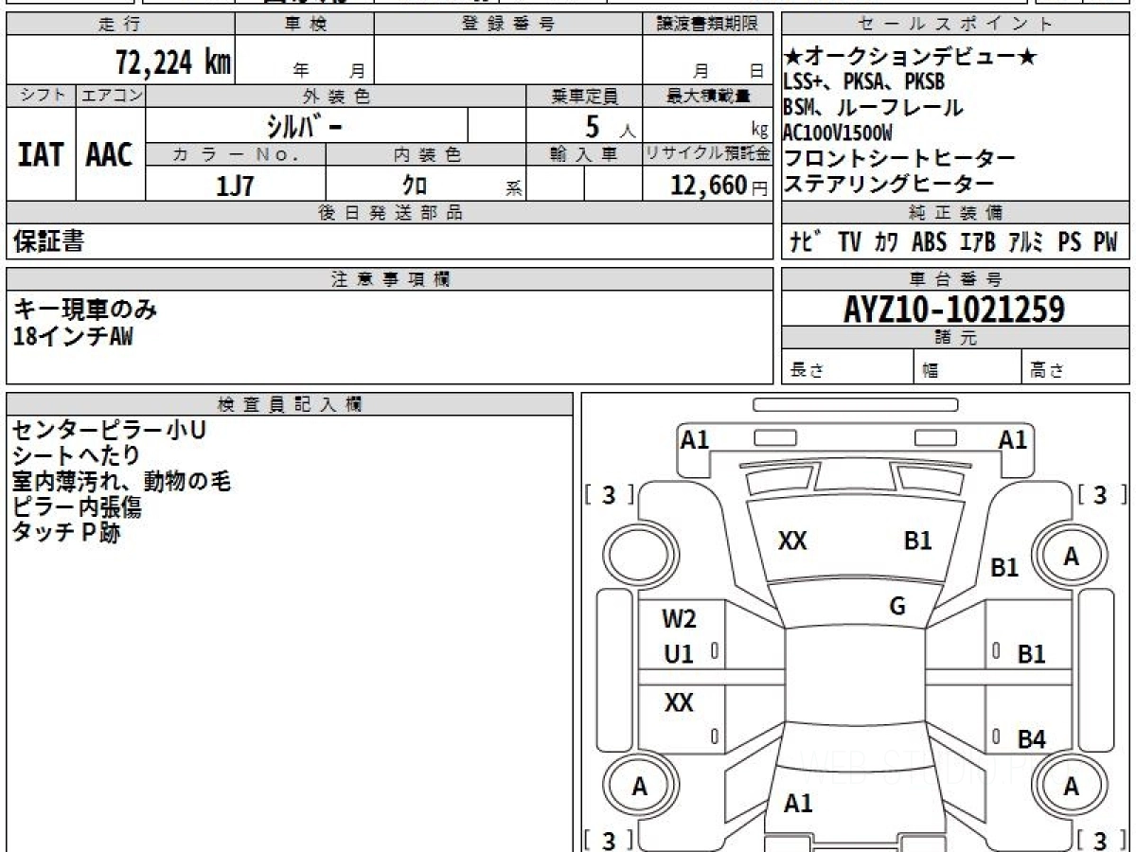The width and height of the screenshot is (1136, 852).
Task: Click the recycle deposit 12,660円
Action: [x=719, y=186]
